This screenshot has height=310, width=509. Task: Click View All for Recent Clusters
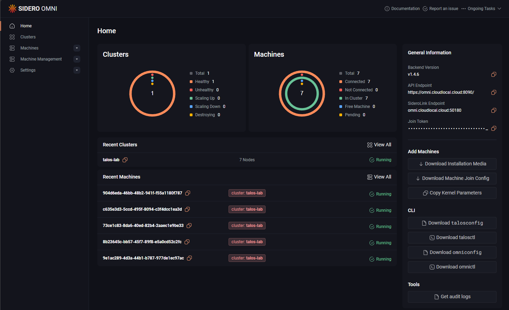point(379,145)
